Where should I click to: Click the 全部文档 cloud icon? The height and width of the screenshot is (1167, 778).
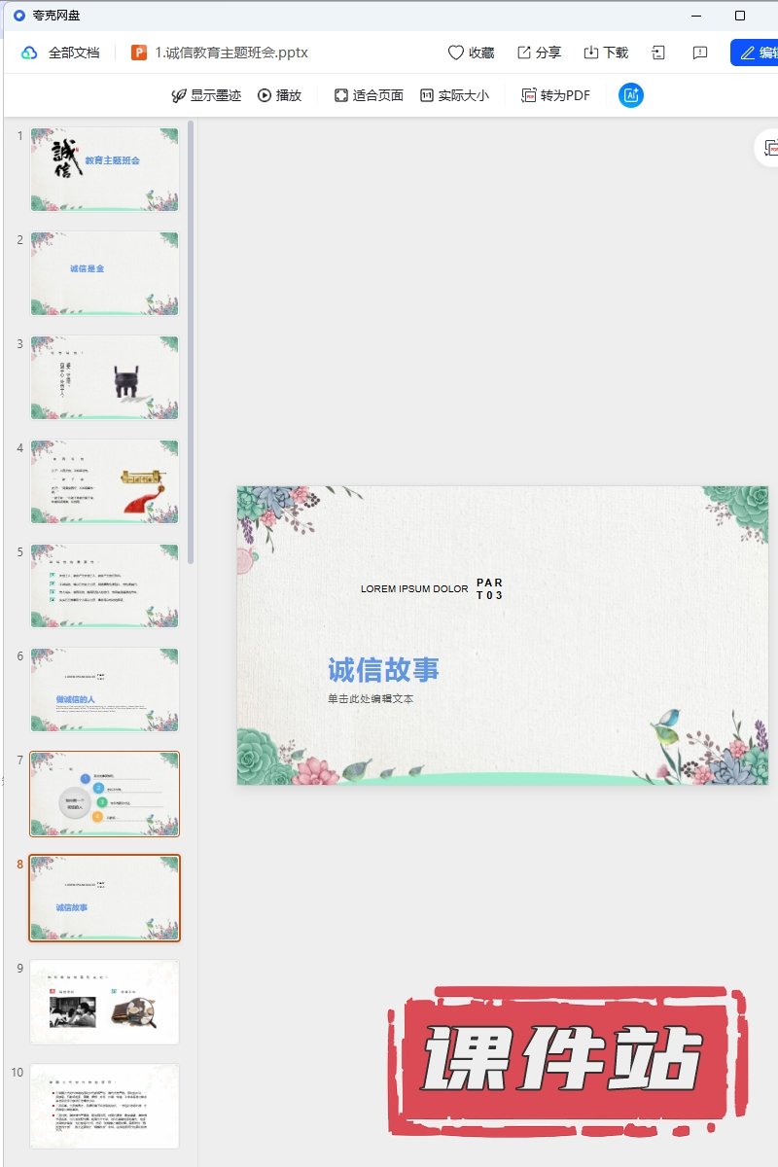click(29, 53)
